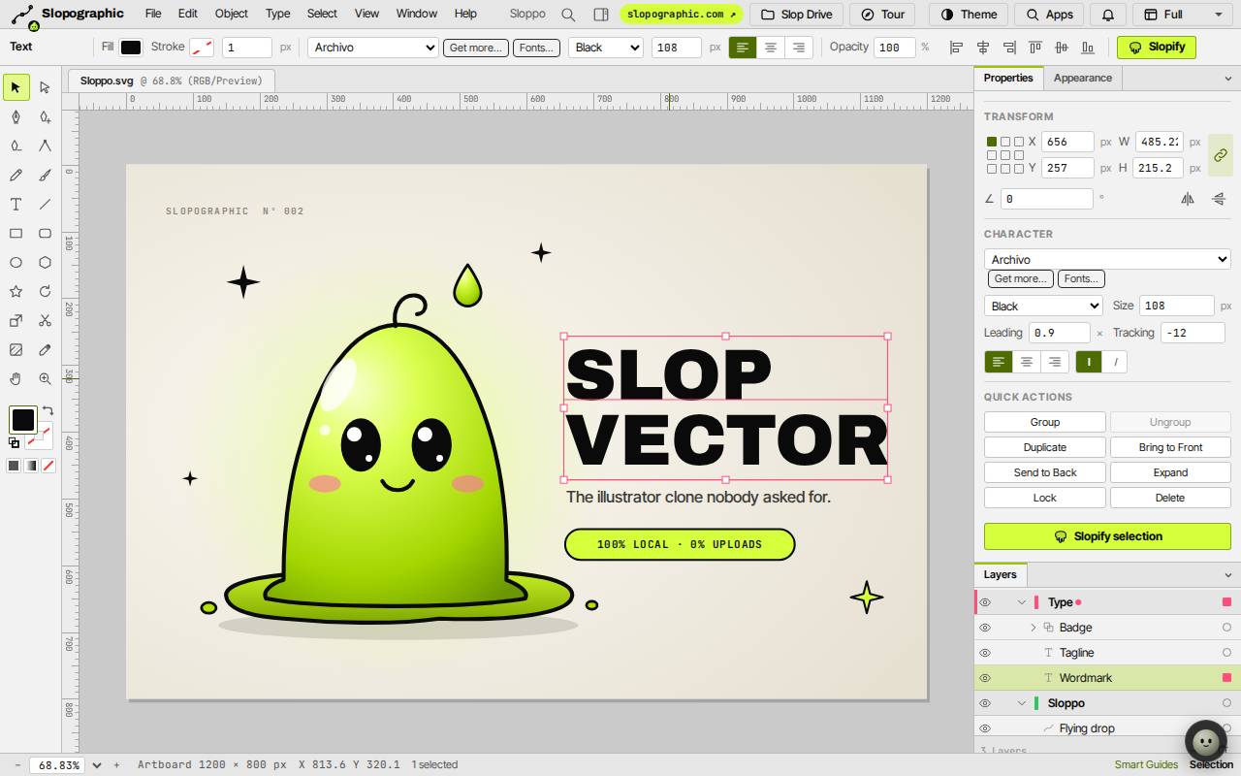The width and height of the screenshot is (1241, 776).
Task: Select the Ellipse tool
Action: coord(16,262)
